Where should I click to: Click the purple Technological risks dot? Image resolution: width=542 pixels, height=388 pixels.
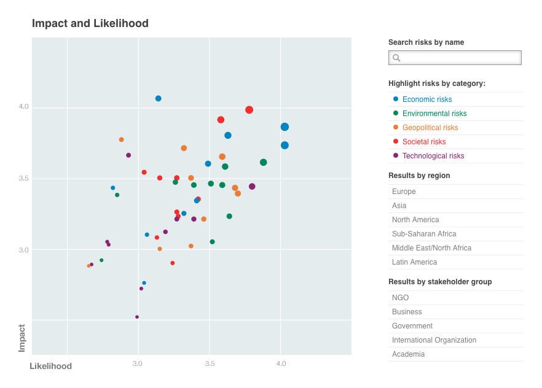point(396,156)
